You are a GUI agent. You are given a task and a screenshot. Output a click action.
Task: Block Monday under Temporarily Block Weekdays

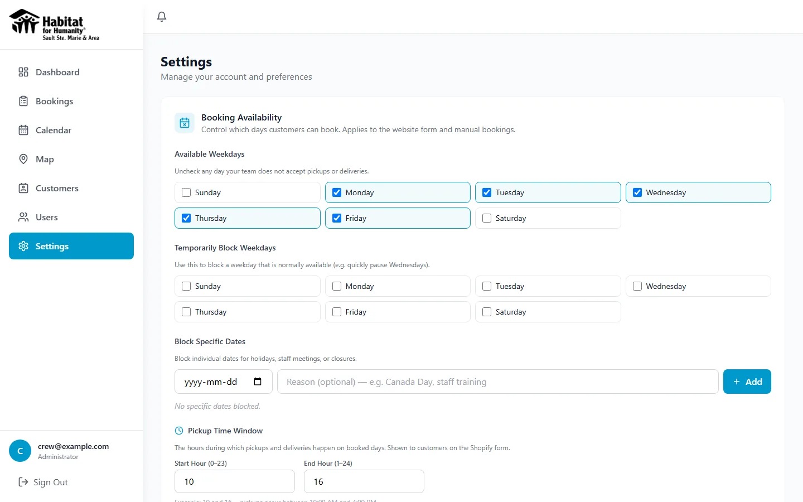click(337, 286)
